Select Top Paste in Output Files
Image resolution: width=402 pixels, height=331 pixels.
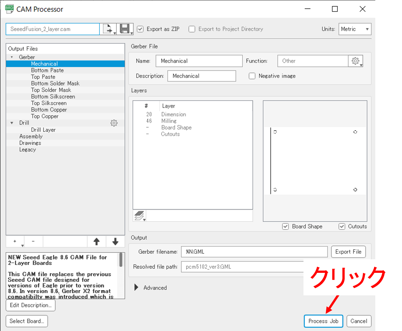65,77
